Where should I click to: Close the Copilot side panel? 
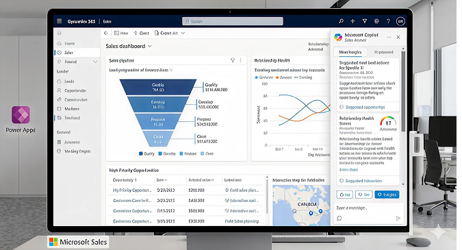click(x=398, y=37)
